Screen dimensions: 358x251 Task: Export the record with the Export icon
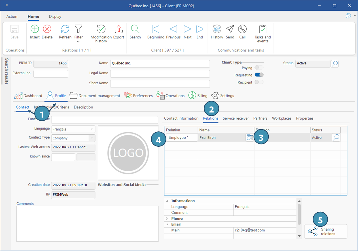click(118, 29)
